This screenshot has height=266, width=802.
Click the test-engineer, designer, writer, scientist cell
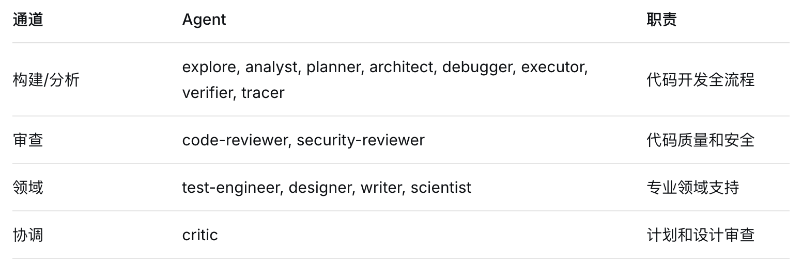coord(327,187)
